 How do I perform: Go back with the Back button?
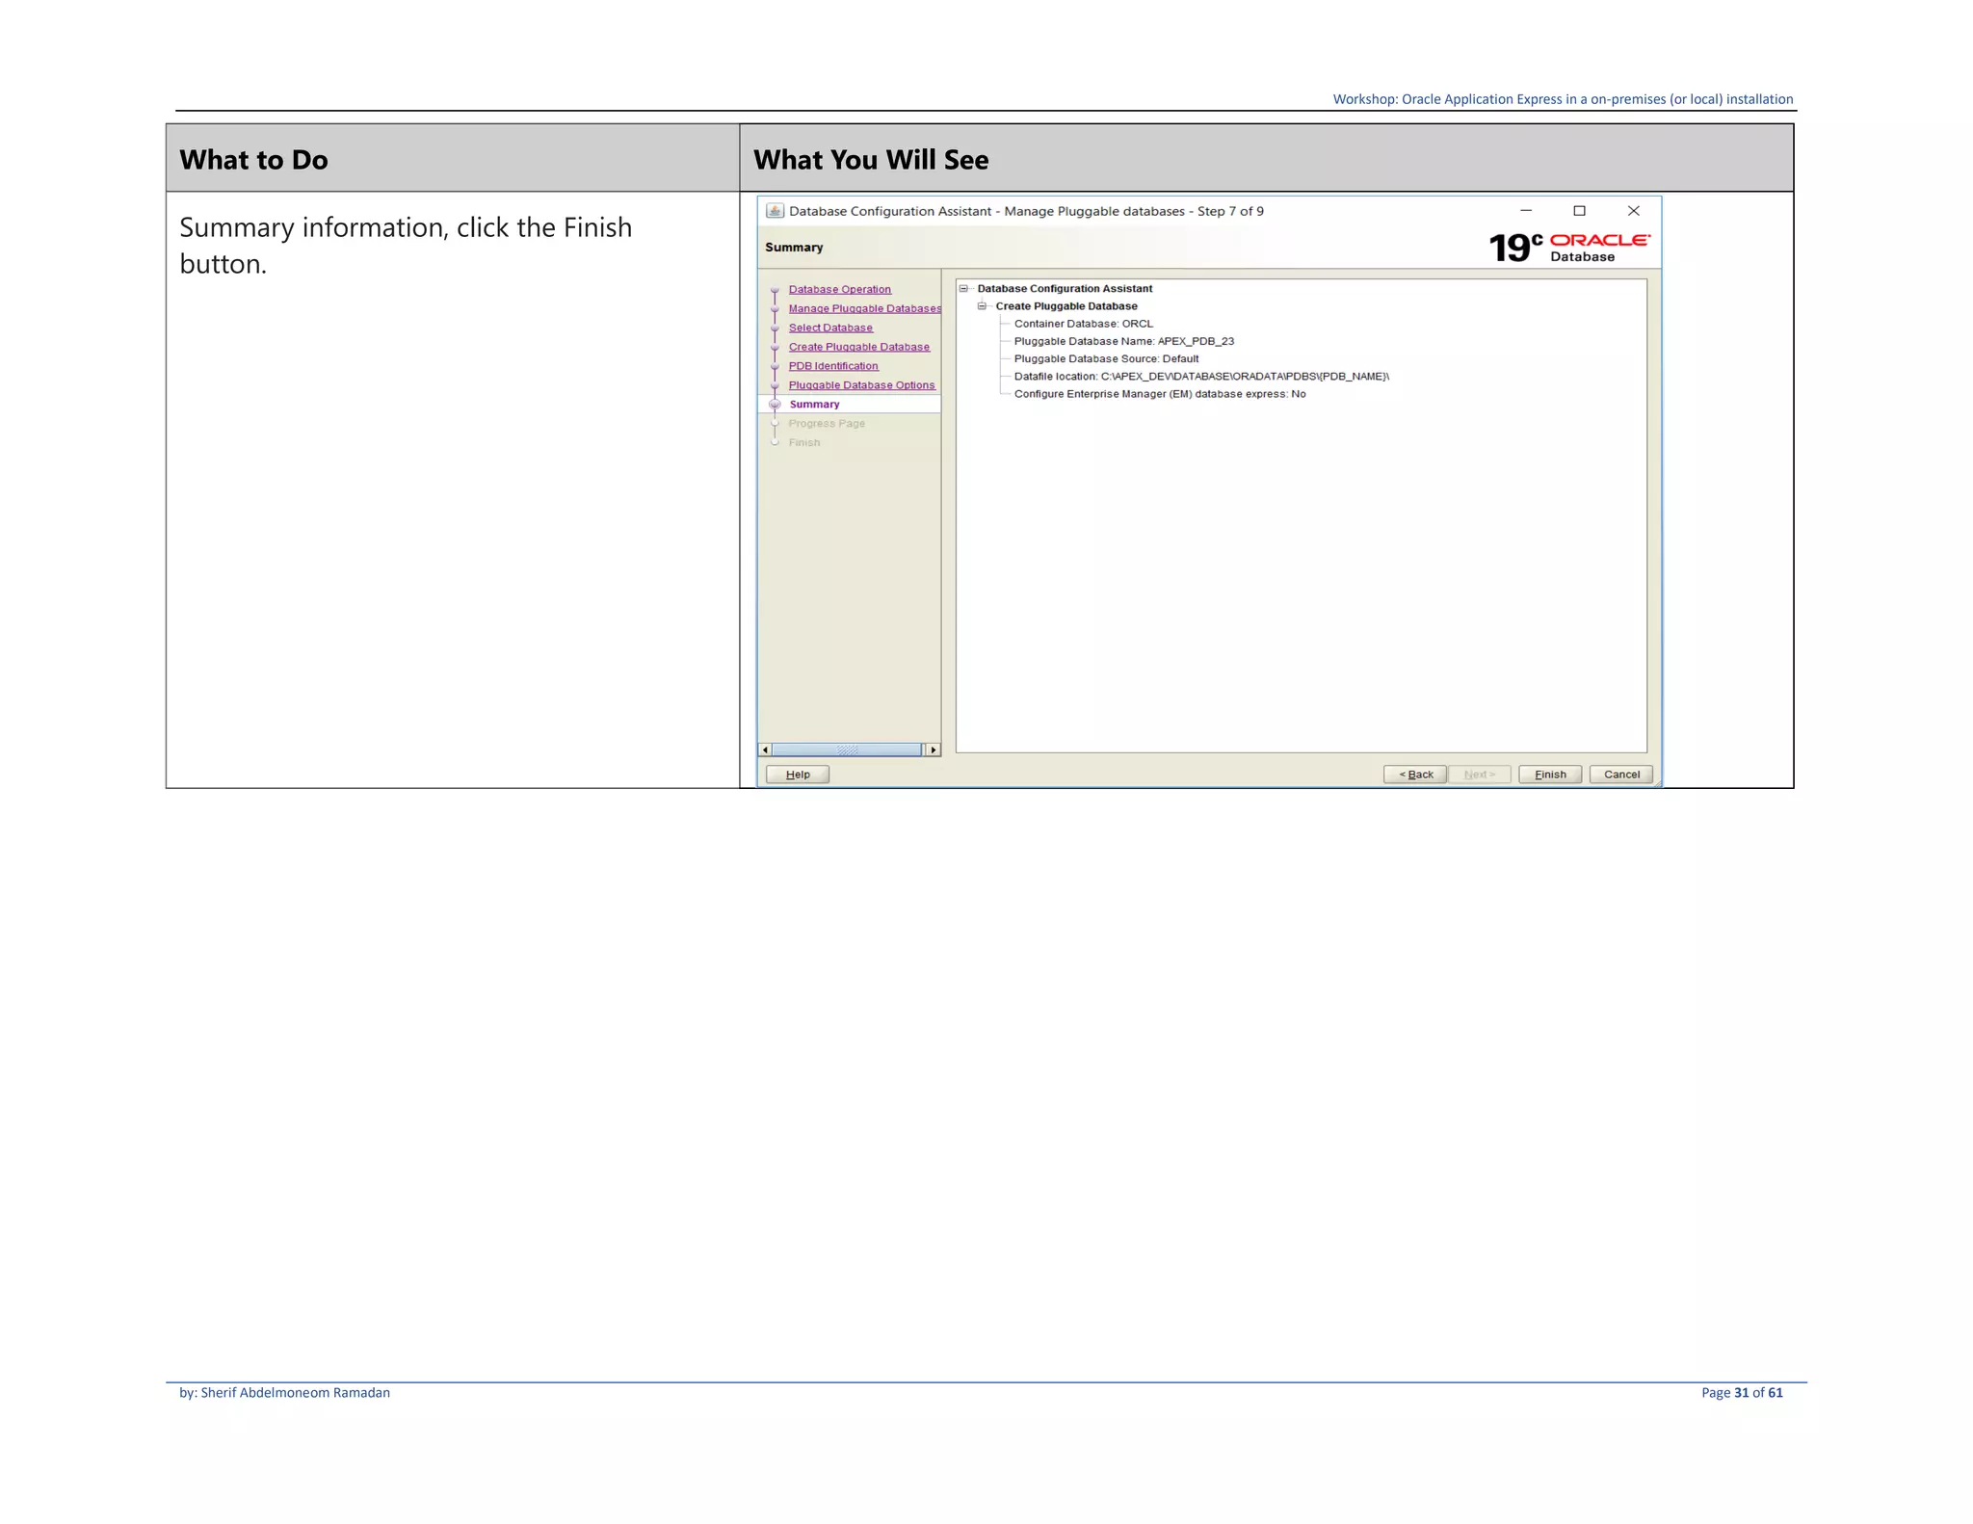[x=1415, y=775]
